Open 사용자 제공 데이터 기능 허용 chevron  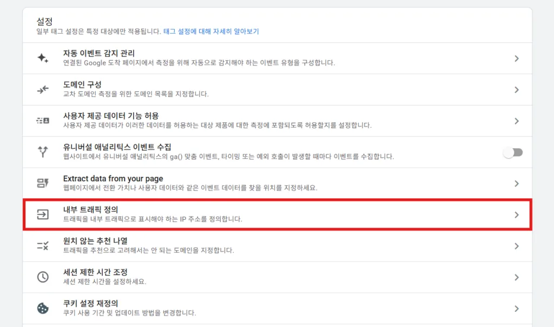coord(517,121)
